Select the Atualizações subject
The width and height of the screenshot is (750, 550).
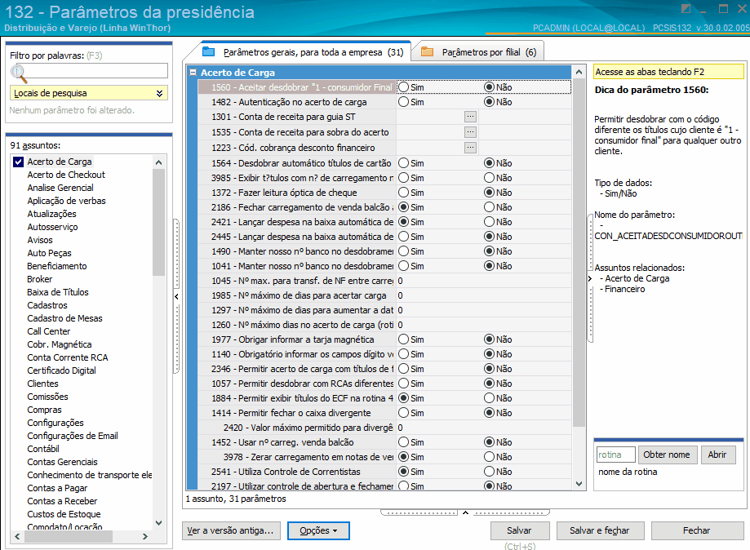coord(51,214)
